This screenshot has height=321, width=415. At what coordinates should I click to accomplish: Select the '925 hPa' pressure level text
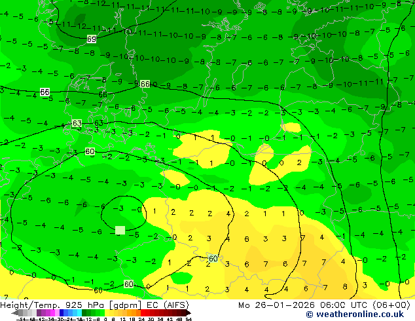pos(86,305)
